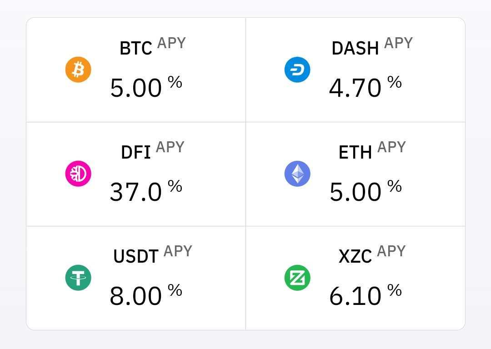
Task: Select the BTC label text
Action: click(135, 48)
